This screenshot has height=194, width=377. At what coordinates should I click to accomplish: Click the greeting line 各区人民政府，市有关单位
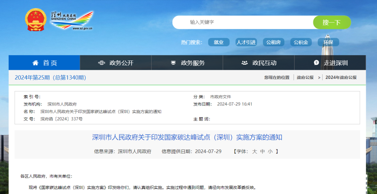(46, 176)
